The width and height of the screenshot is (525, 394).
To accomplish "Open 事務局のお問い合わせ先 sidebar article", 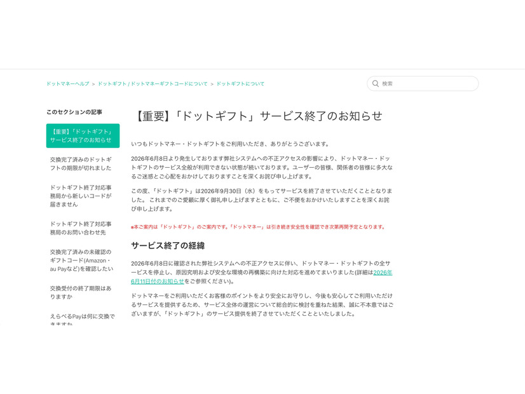I will coord(81,228).
